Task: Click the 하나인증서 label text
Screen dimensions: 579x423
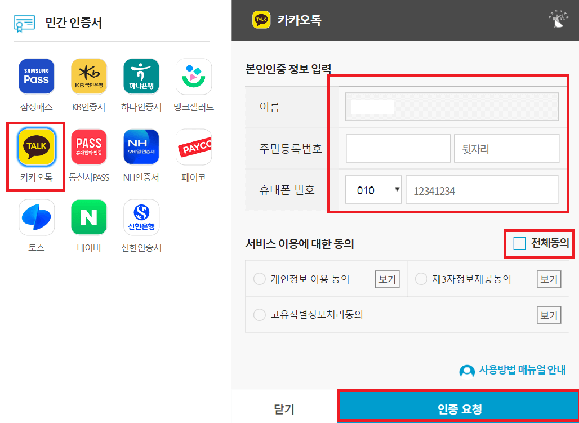Action: (x=141, y=107)
